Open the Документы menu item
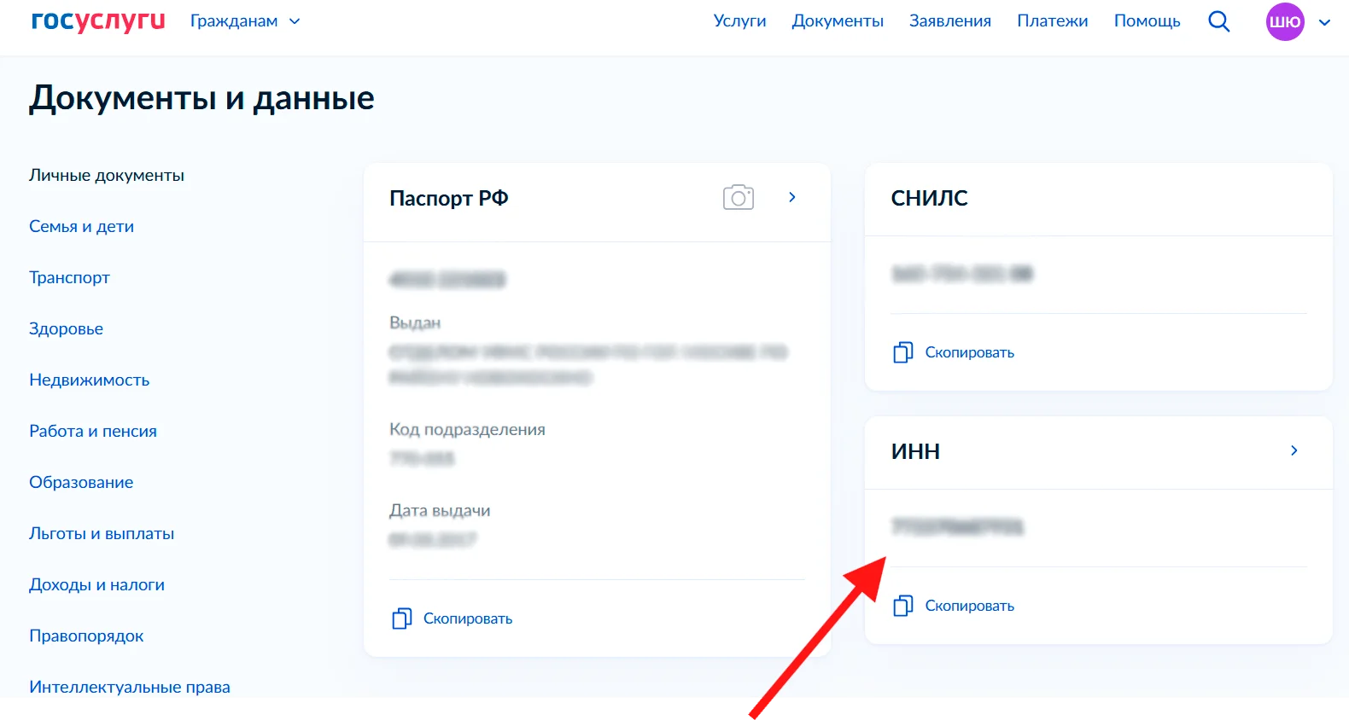Viewport: 1349px width, 720px height. pyautogui.click(x=838, y=21)
